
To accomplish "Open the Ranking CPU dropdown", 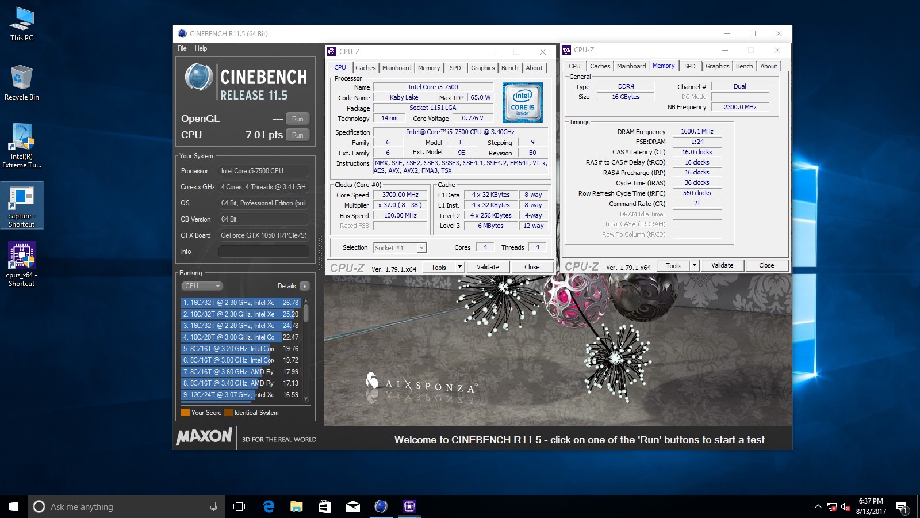I will click(202, 286).
